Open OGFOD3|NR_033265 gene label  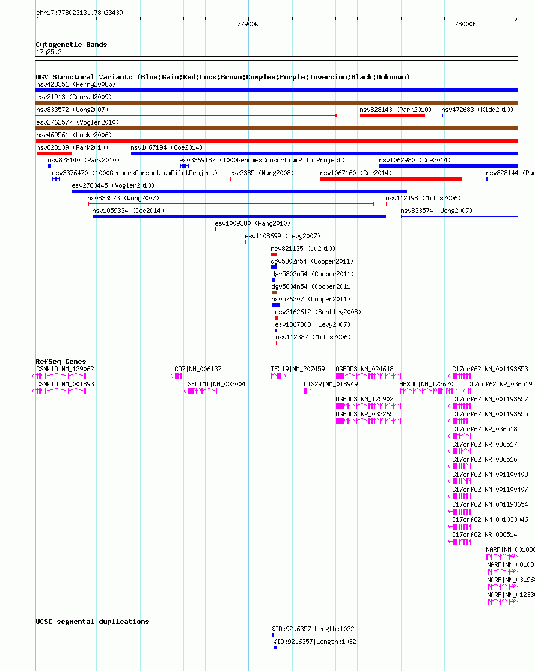(364, 414)
